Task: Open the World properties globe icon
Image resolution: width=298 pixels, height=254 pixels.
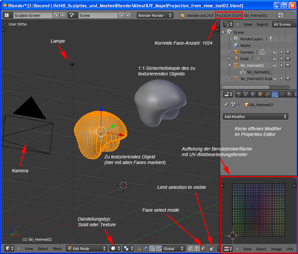Action: [x=253, y=94]
